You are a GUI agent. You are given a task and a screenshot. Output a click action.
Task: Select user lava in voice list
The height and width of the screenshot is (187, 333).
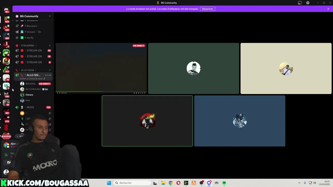pos(35,100)
